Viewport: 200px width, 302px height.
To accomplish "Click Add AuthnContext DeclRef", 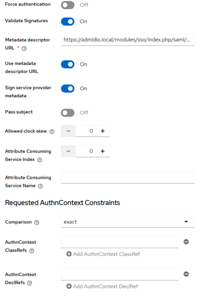I will [102, 286].
